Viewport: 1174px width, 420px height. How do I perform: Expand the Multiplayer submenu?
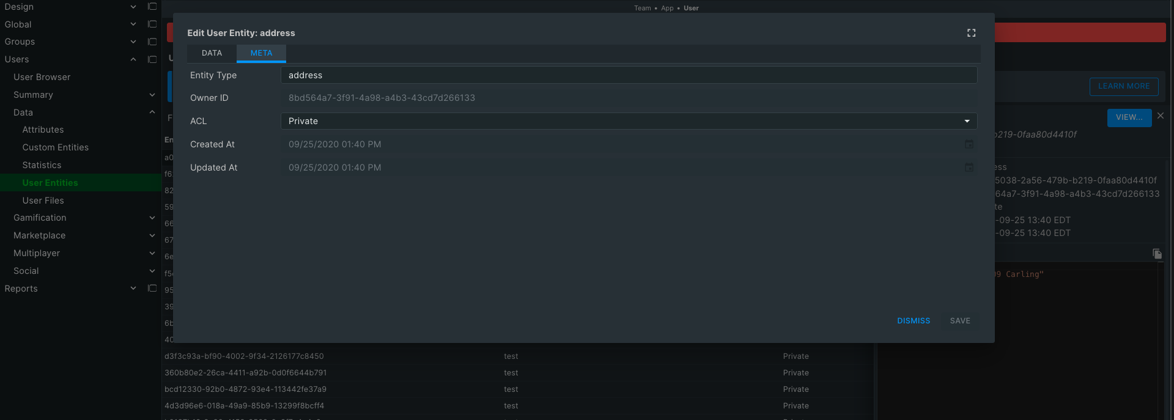coord(152,253)
